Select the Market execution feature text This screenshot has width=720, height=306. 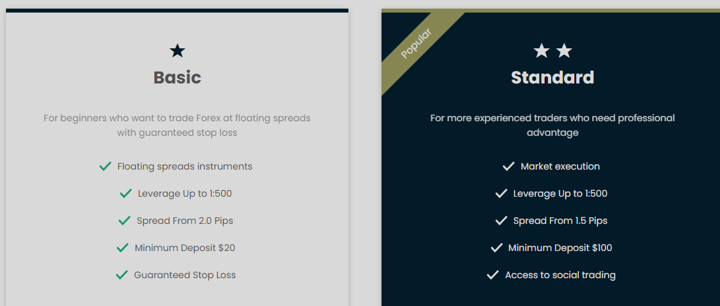(560, 166)
